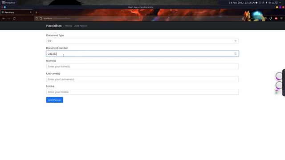Focus the Document Number field
The width and height of the screenshot is (285, 160).
point(142,54)
